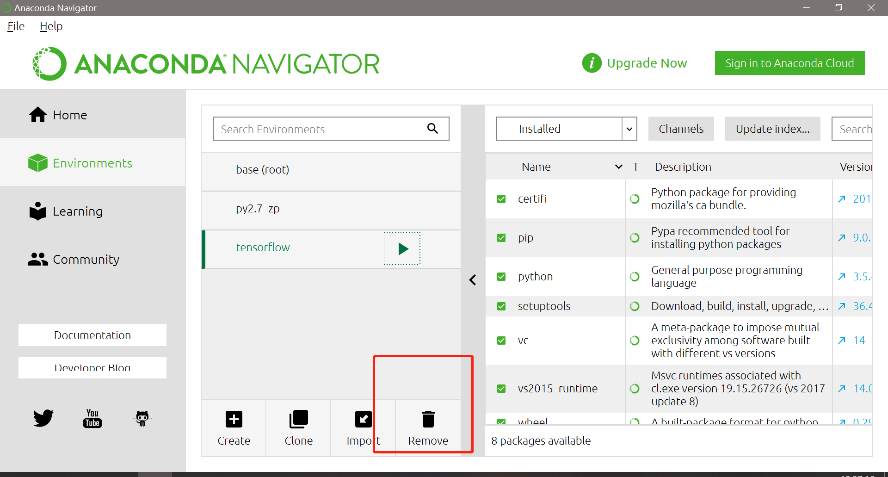
Task: Toggle the certifi package checkbox
Action: (501, 199)
